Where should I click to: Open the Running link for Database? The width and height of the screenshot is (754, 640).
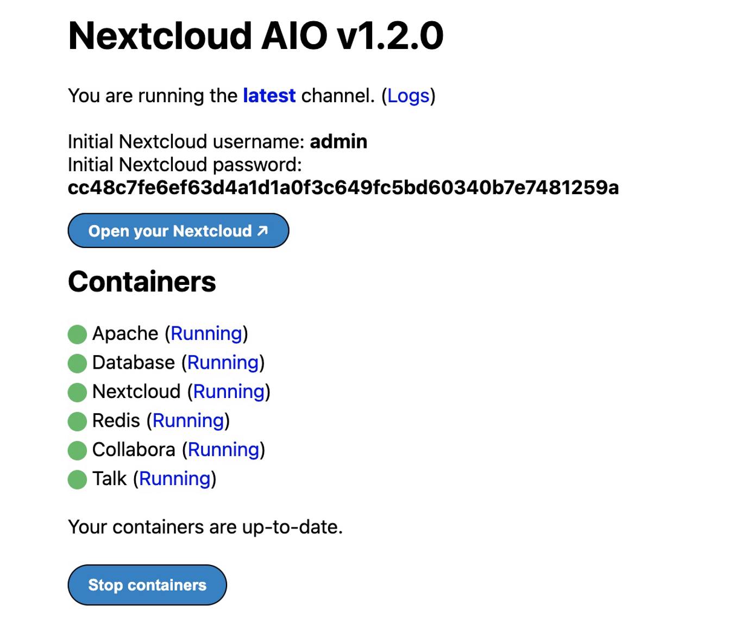coord(223,363)
